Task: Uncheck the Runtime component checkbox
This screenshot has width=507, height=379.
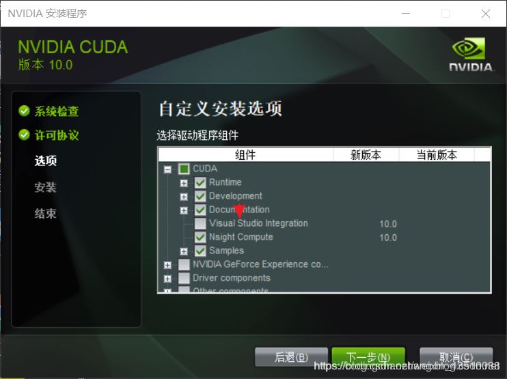Action: 200,182
